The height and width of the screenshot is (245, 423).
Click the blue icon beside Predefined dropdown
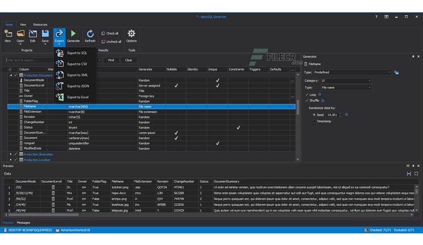coord(397,72)
